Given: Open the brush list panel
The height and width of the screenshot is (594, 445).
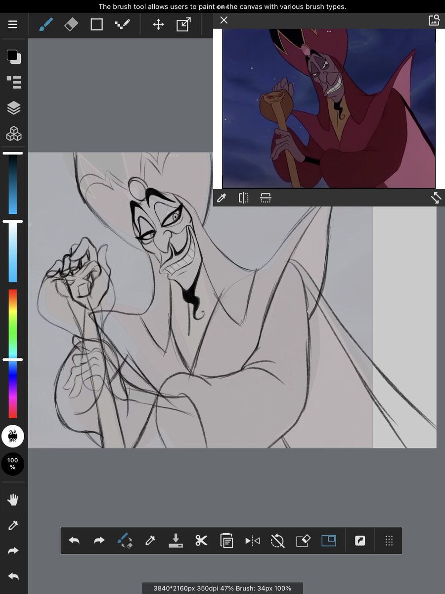Looking at the screenshot, I should pyautogui.click(x=13, y=82).
